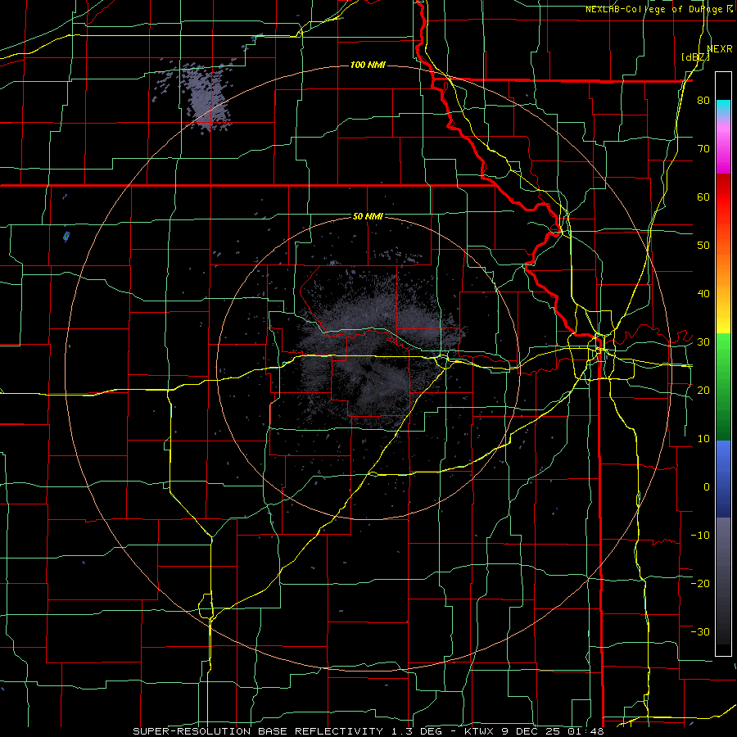
Task: Click the 70 value on the dBZ scale
Action: 703,149
